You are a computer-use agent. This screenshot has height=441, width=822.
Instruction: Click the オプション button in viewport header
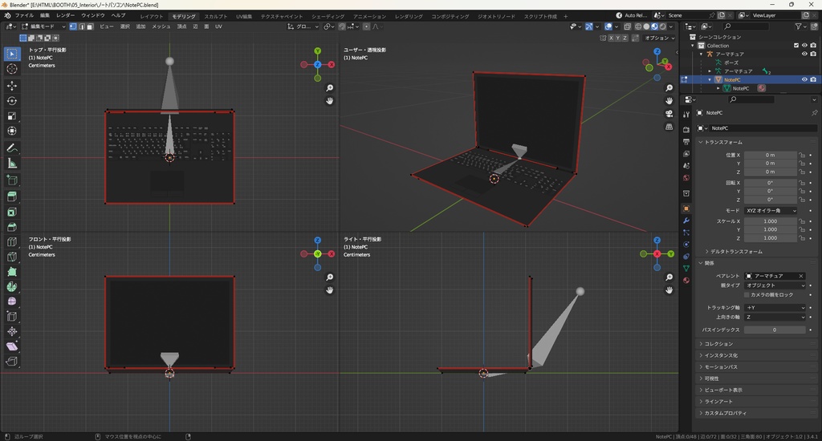click(658, 38)
